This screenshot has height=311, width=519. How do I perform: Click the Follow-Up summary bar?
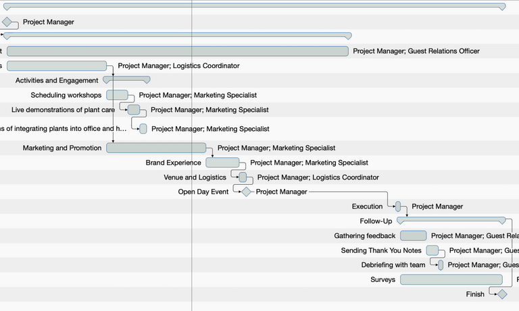451,219
